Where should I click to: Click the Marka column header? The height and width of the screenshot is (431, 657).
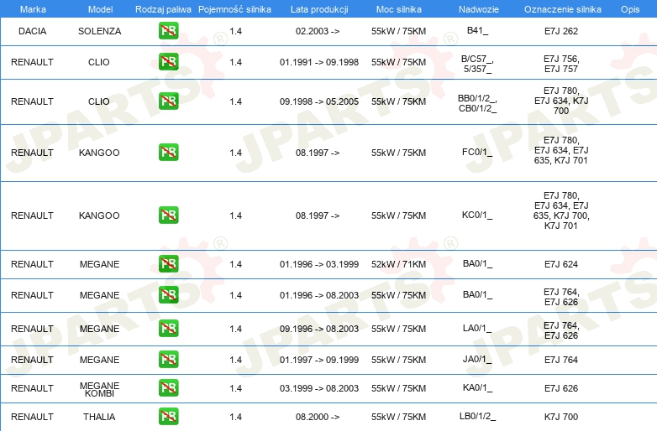(32, 8)
